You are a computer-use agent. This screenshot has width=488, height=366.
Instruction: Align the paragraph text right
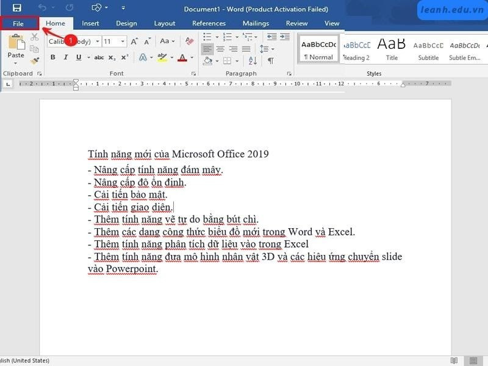(x=233, y=49)
